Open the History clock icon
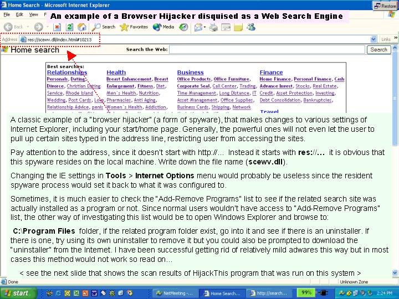This screenshot has height=299, width=399. click(183, 27)
